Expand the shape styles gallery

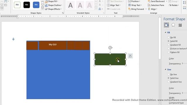[42, 8]
